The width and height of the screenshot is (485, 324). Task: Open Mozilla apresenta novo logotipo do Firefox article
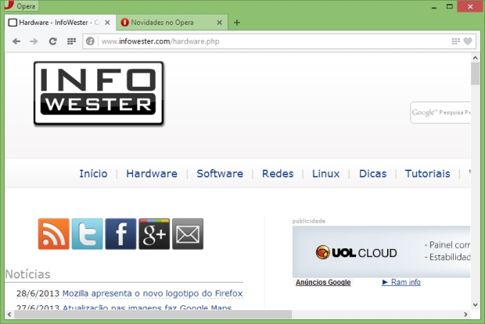(153, 293)
